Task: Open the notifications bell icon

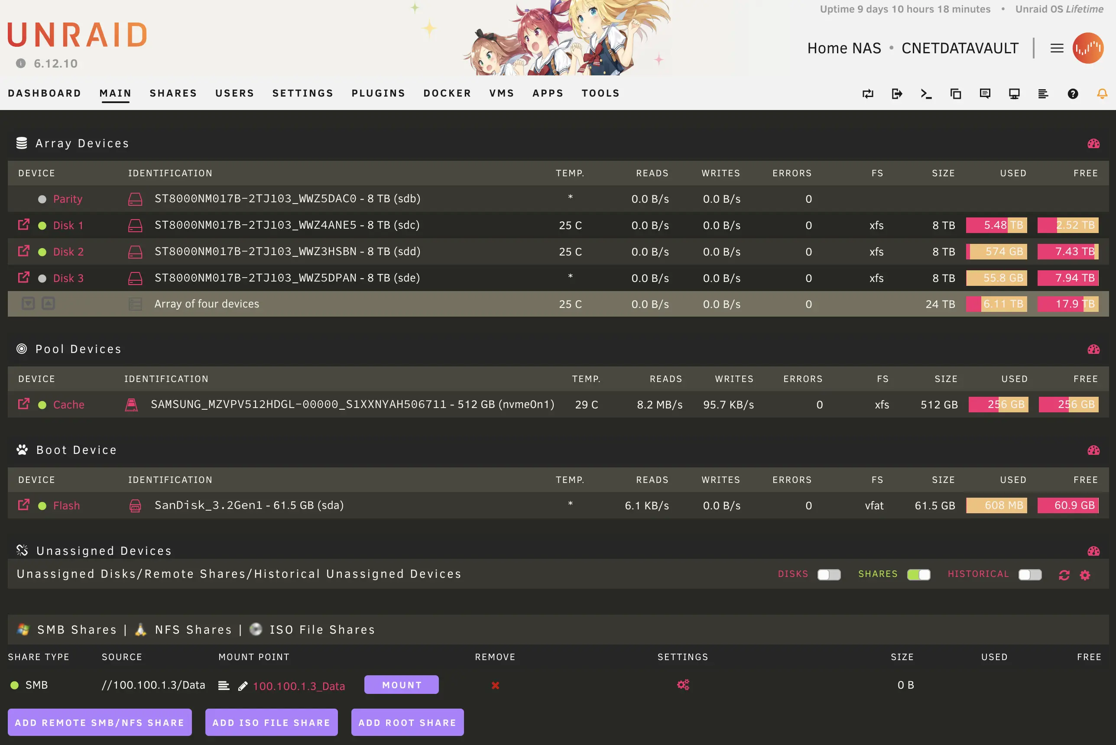Action: point(1102,94)
